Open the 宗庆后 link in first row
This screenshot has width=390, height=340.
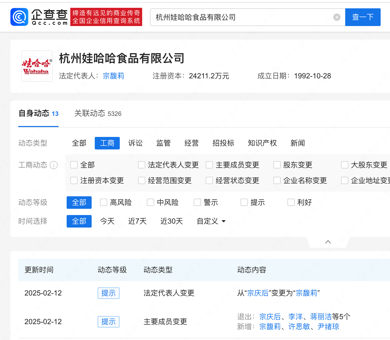tap(257, 293)
